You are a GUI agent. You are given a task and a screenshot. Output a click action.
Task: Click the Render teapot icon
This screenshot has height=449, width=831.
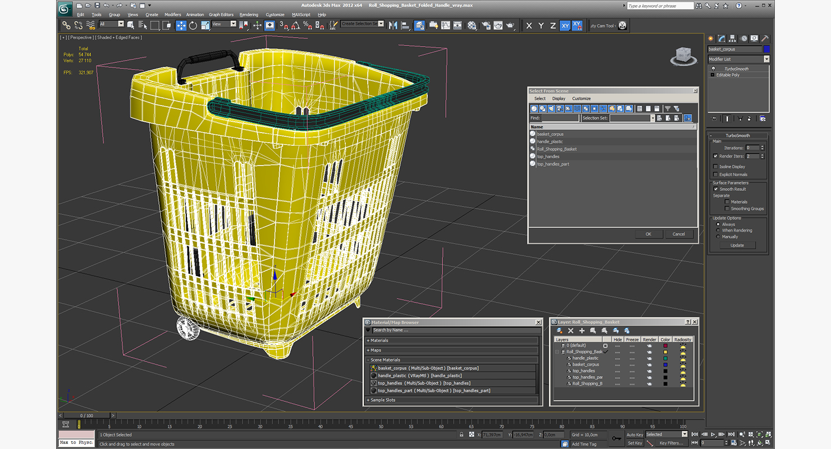pos(510,25)
